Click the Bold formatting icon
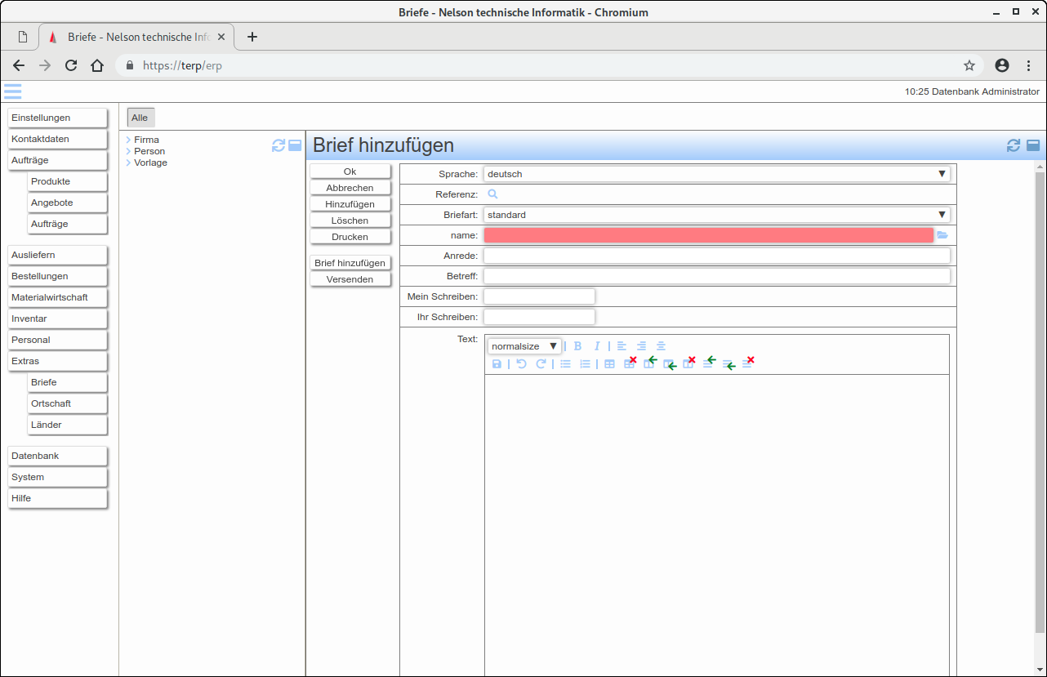1047x677 pixels. pyautogui.click(x=577, y=346)
